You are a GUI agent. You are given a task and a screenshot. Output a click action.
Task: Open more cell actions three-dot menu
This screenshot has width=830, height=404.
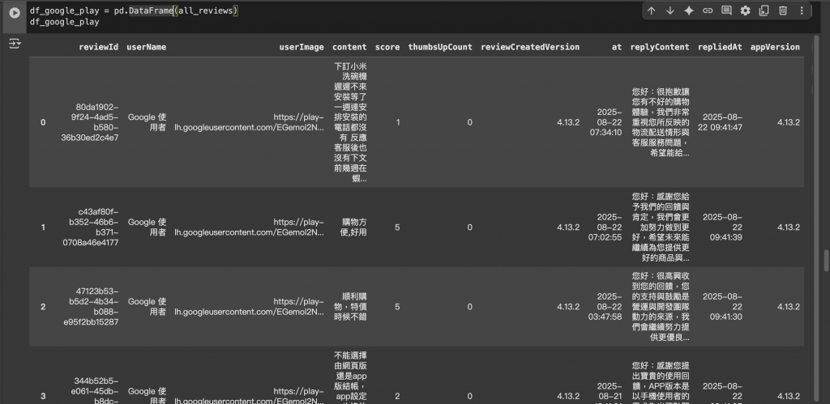point(802,11)
